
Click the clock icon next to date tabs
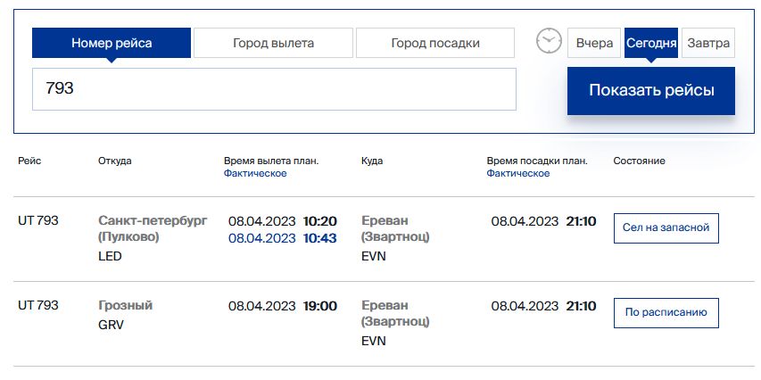pos(549,41)
